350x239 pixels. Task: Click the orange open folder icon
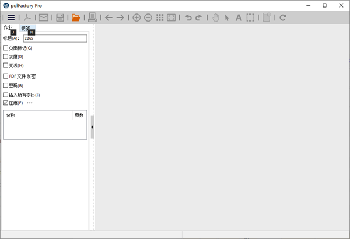tap(76, 18)
